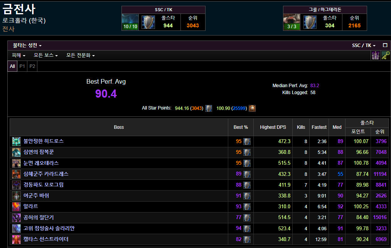
Task: Click the shield icon in SSC / TK box
Action: coord(148,22)
